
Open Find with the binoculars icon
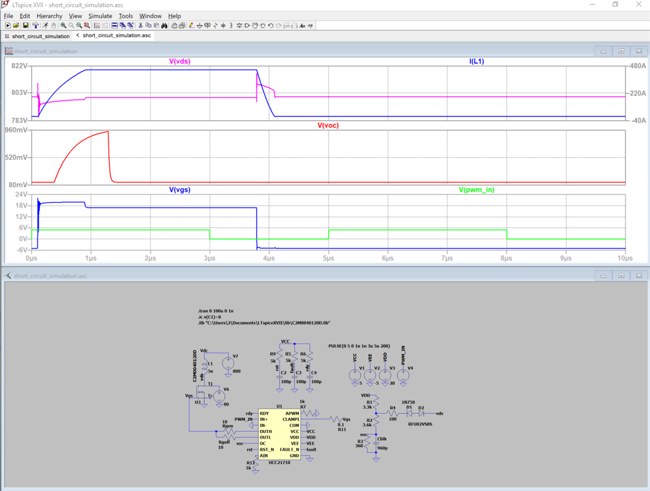[x=164, y=25]
